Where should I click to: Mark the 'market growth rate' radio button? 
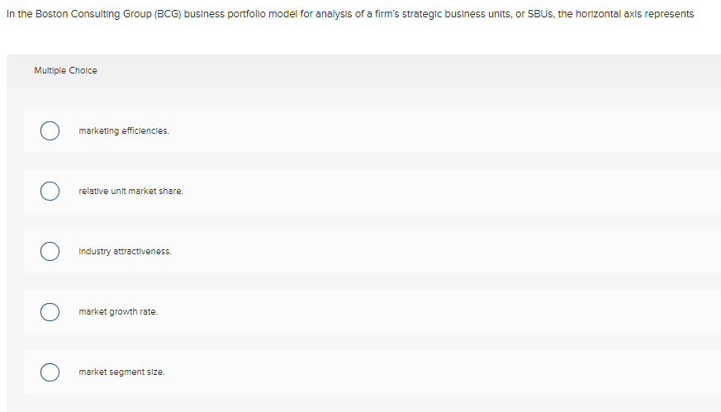50,312
